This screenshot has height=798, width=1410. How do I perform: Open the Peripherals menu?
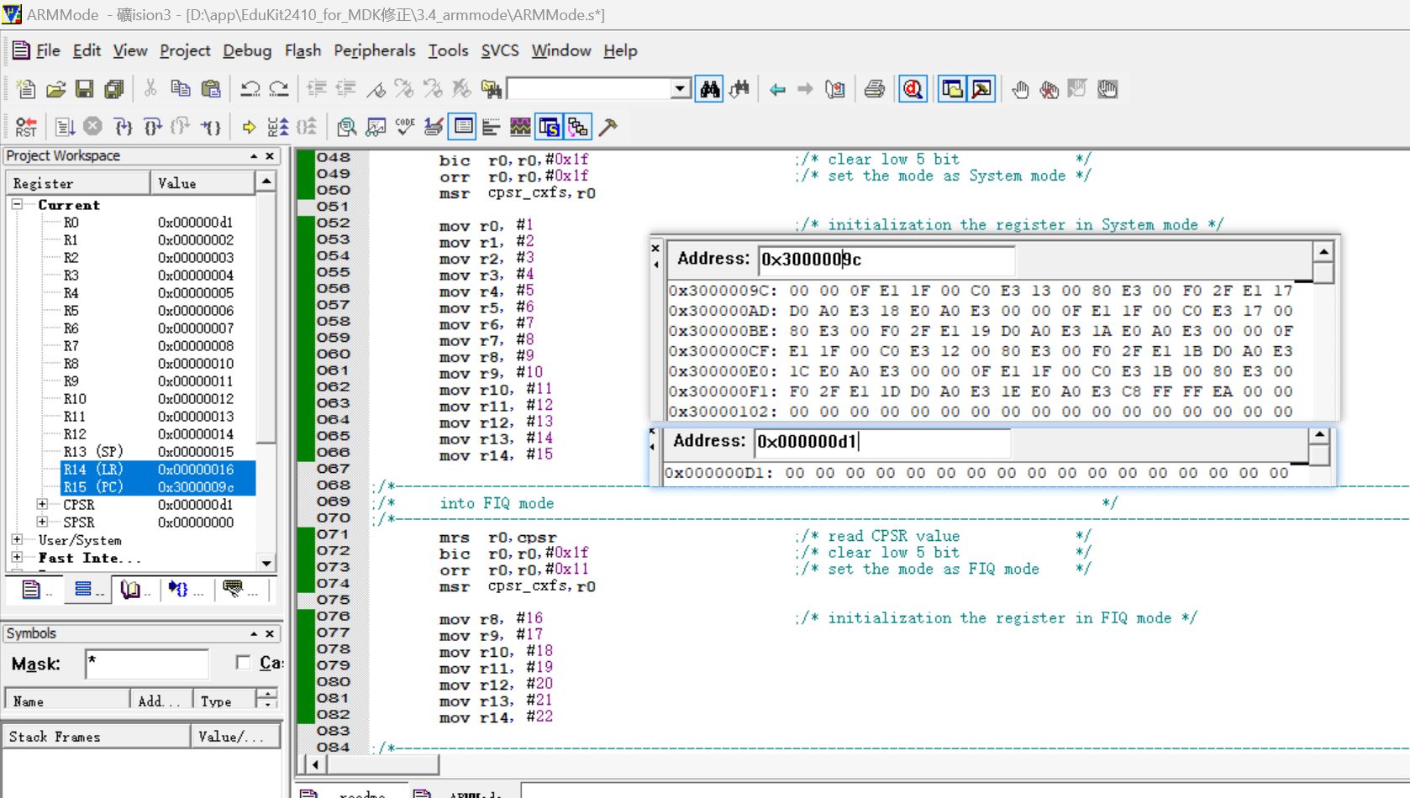[374, 50]
